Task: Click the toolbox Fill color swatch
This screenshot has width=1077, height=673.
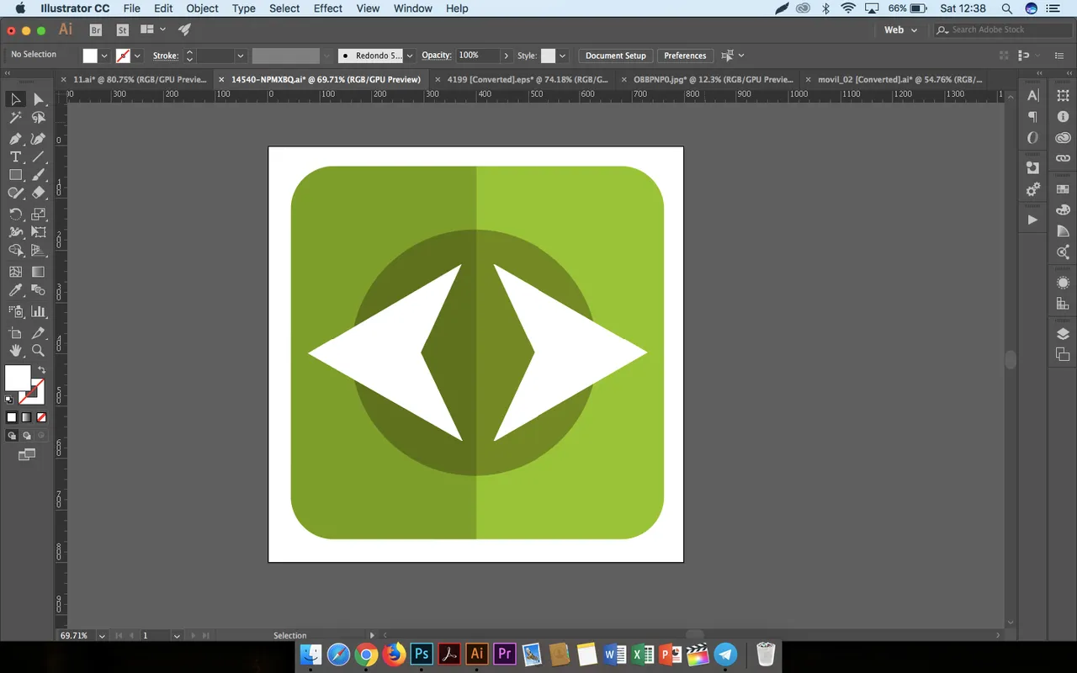Action: point(18,379)
